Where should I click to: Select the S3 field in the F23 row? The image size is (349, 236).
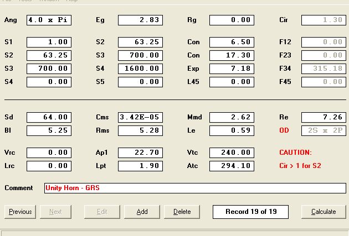pos(141,55)
